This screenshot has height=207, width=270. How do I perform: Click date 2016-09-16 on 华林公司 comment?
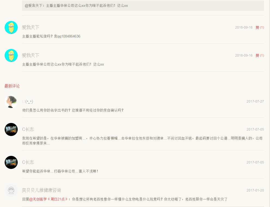coord(244,55)
